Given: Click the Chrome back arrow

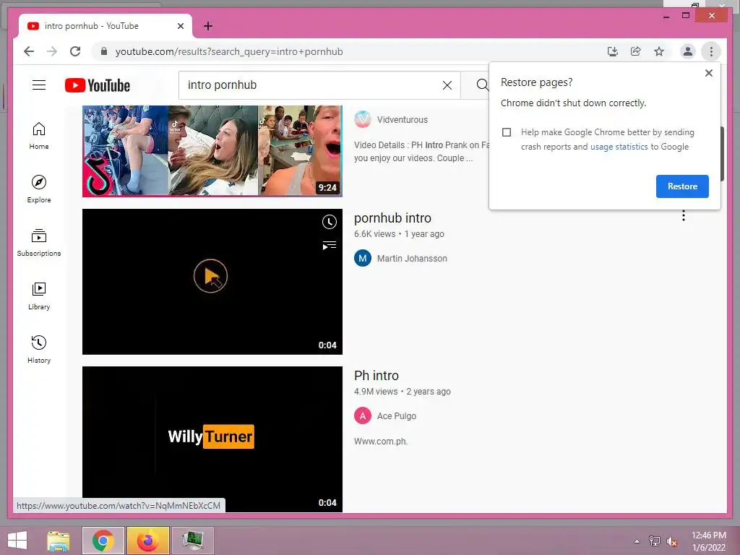Looking at the screenshot, I should coord(29,51).
